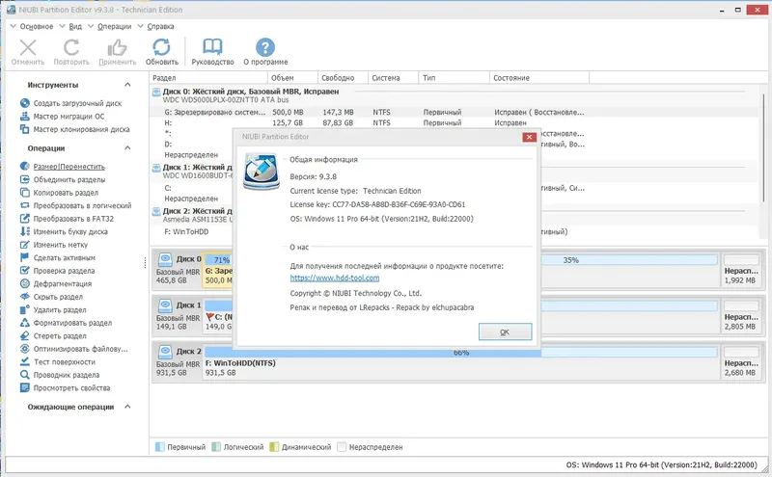Choose Форматировать раздел operation

click(x=66, y=323)
